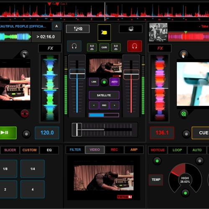Viewport: 209px width, 209px height.
Task: Toggle left deck headphone cue
Action: pos(74,46)
